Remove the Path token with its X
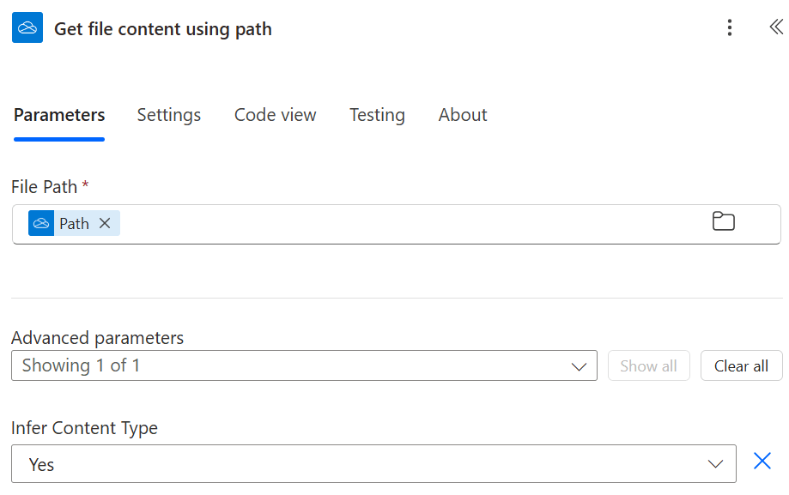Viewport: 789px width, 495px height. coord(105,223)
